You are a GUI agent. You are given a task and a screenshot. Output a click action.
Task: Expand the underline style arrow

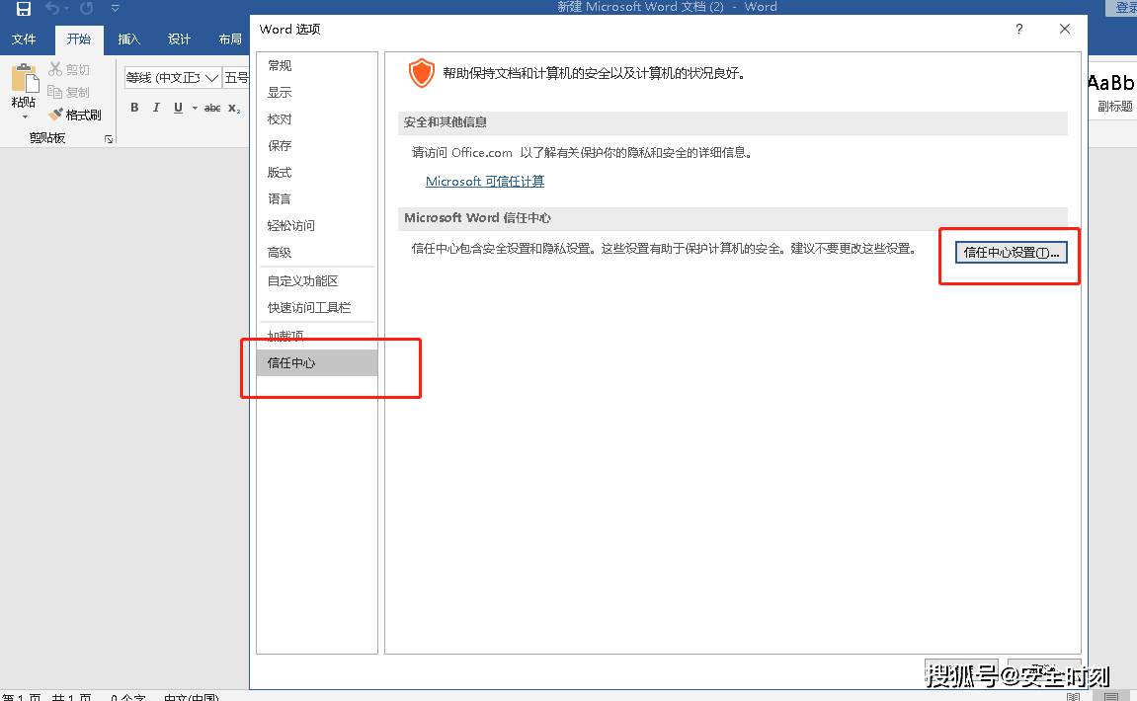195,108
